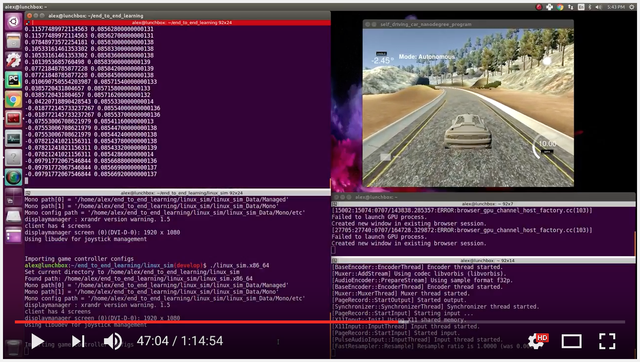This screenshot has height=362, width=640.
Task: Click the window title alex@lunchbox: ~ in top panel
Action: [26, 7]
